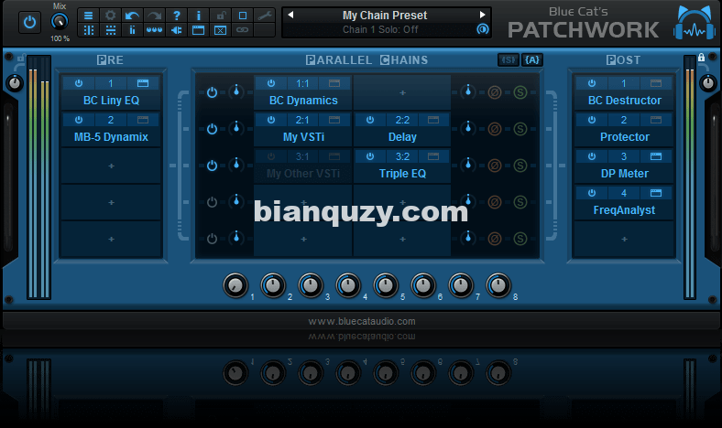Open DP Meter editor window icon
This screenshot has height=428, width=722.
click(656, 156)
